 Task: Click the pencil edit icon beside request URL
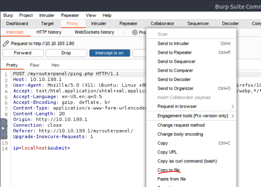(6, 43)
